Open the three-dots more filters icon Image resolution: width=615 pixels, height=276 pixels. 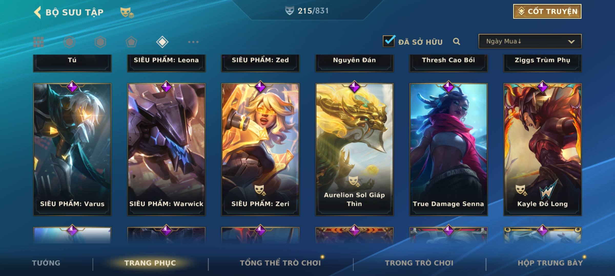(x=193, y=42)
